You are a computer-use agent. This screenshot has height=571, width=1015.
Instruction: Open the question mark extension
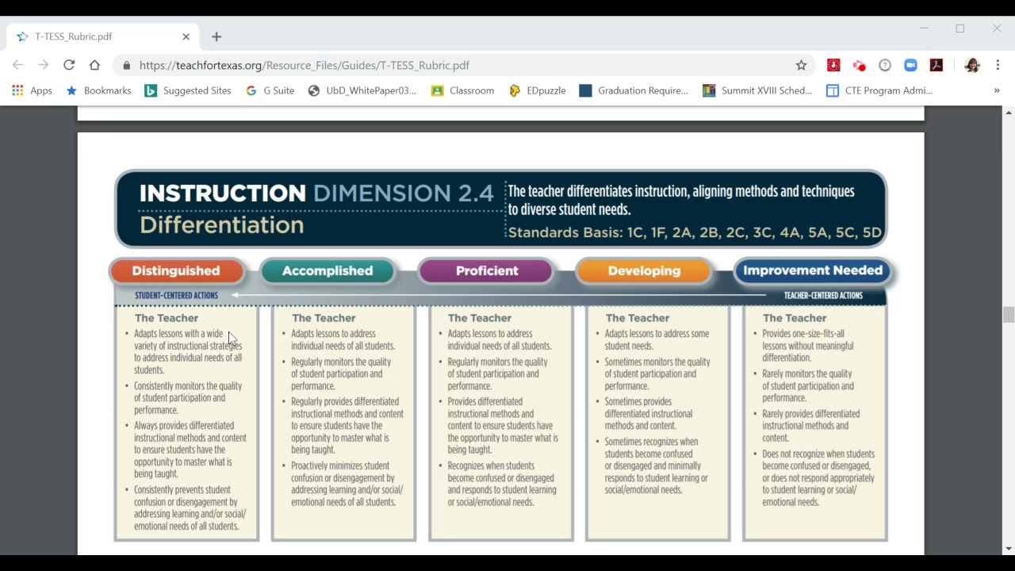pos(885,65)
